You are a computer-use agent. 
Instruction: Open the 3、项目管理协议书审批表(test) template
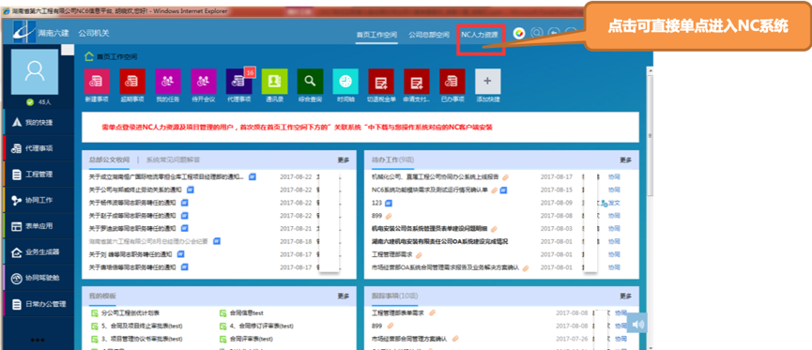[x=142, y=339]
